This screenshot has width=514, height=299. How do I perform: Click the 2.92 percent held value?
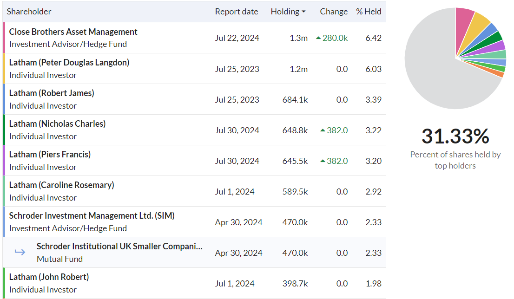(x=373, y=192)
